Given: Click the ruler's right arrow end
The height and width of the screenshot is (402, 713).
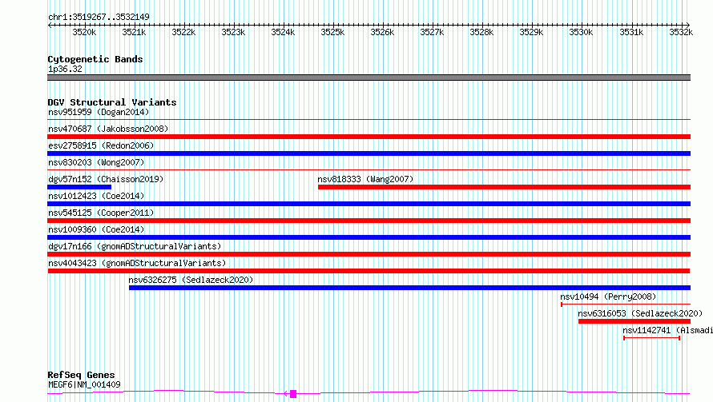Looking at the screenshot, I should pos(688,25).
